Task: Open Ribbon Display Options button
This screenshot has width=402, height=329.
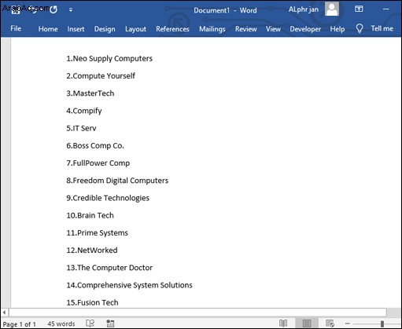Action: [x=359, y=9]
